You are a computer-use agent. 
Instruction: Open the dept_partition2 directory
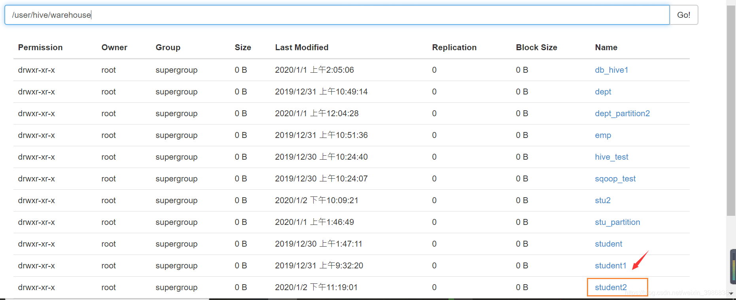pyautogui.click(x=622, y=113)
